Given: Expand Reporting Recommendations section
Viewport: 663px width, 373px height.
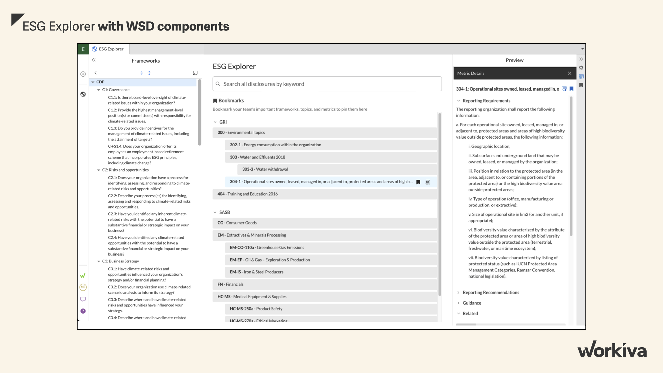Looking at the screenshot, I should 458,292.
